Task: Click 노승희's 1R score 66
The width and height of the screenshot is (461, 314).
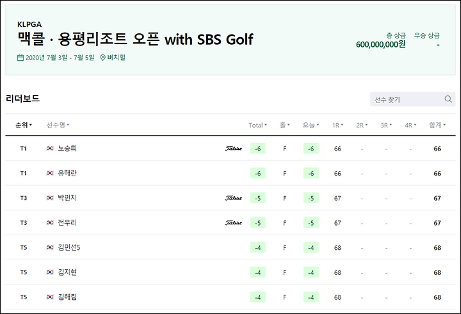Action: click(337, 149)
